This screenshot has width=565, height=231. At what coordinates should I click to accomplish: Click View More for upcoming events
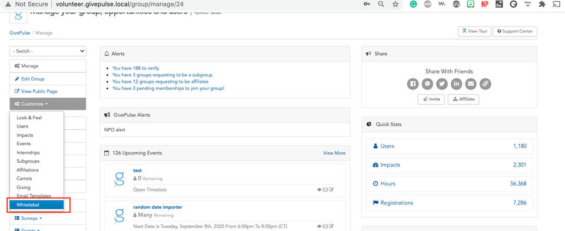click(x=334, y=153)
